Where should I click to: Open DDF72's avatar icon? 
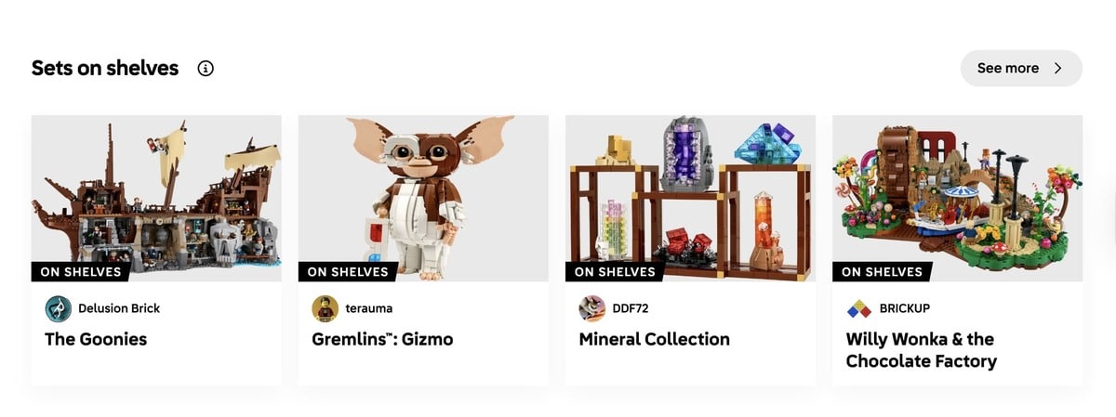(x=592, y=308)
